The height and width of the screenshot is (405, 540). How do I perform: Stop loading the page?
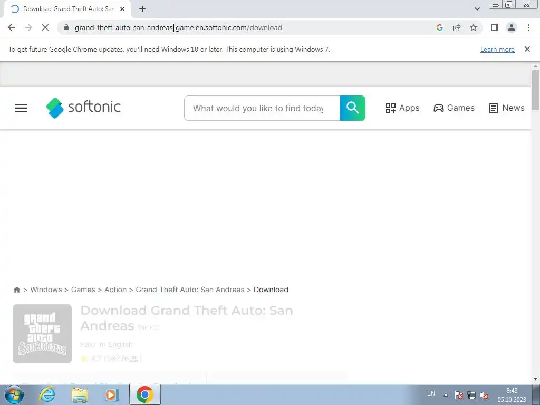click(x=45, y=27)
